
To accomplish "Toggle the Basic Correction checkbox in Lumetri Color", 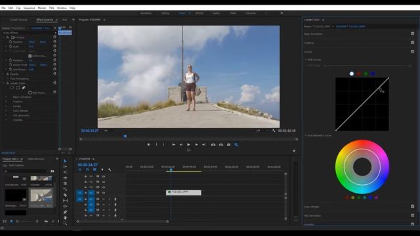I will 413,33.
